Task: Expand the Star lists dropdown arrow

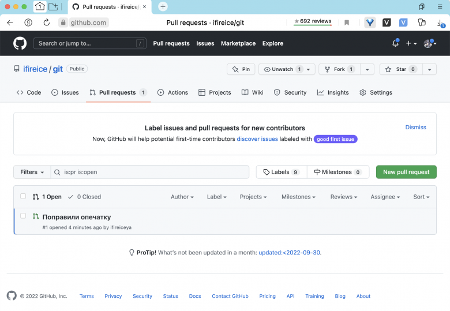Action: click(x=429, y=69)
